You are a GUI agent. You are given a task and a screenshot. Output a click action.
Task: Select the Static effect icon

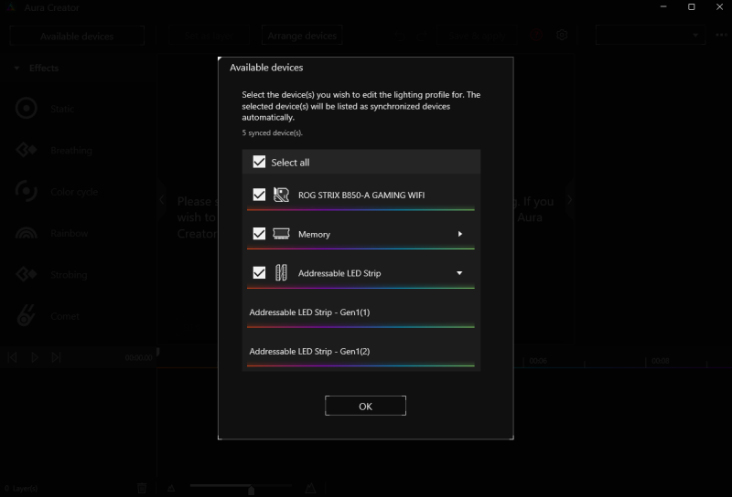[27, 108]
